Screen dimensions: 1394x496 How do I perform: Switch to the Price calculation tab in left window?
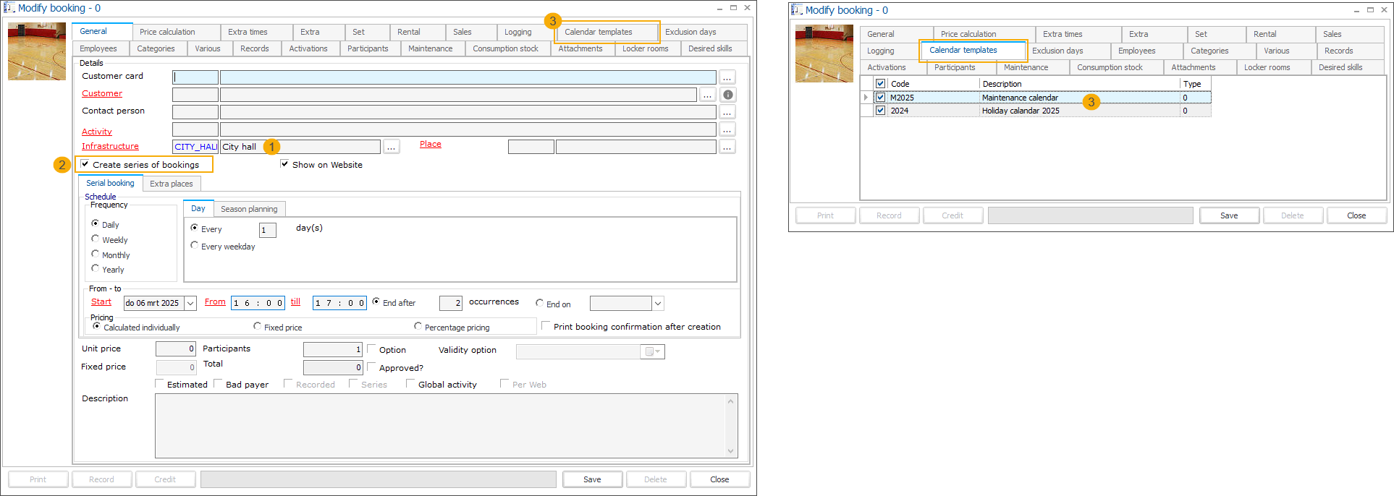(167, 32)
